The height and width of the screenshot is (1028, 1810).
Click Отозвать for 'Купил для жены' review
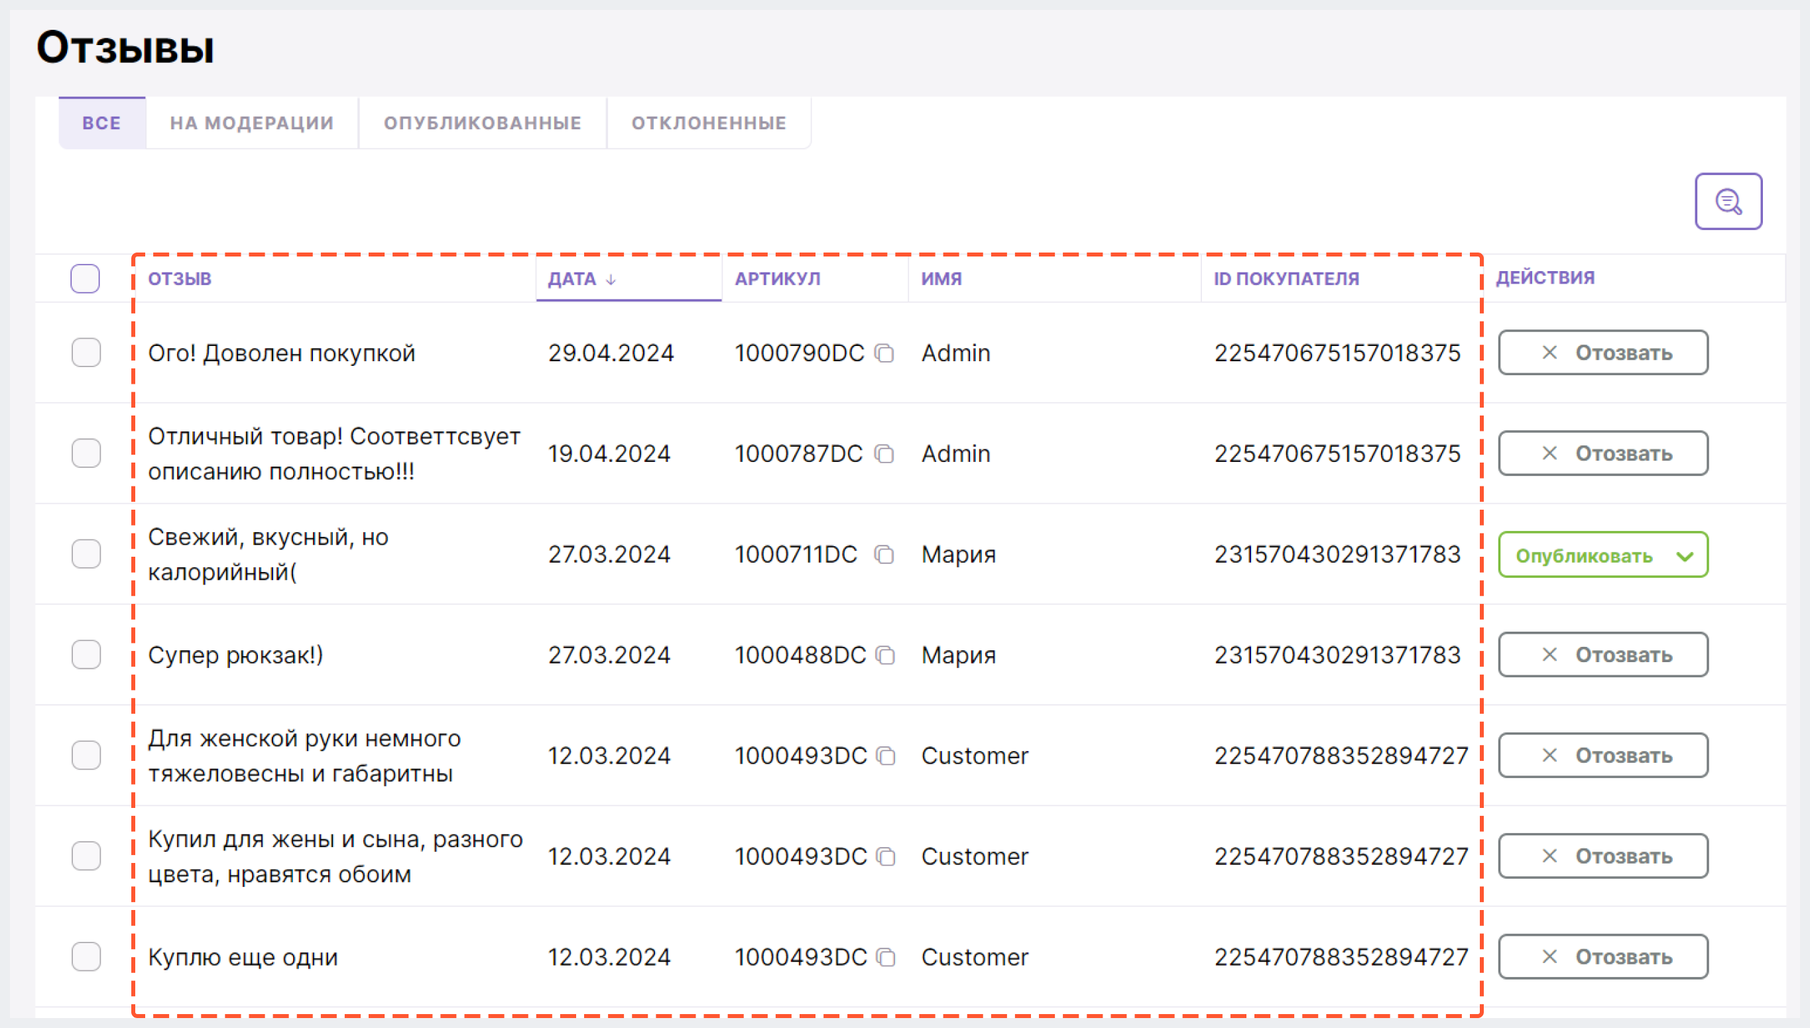(x=1603, y=856)
